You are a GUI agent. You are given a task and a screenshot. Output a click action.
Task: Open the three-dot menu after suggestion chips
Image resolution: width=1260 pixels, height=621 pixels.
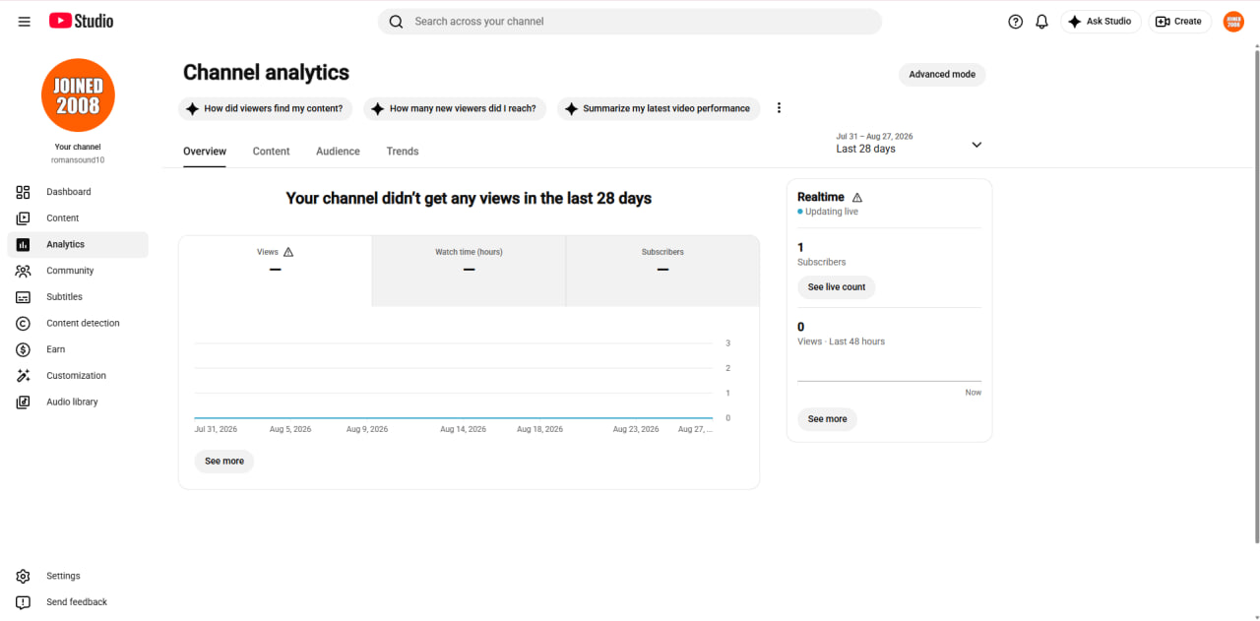click(x=779, y=108)
